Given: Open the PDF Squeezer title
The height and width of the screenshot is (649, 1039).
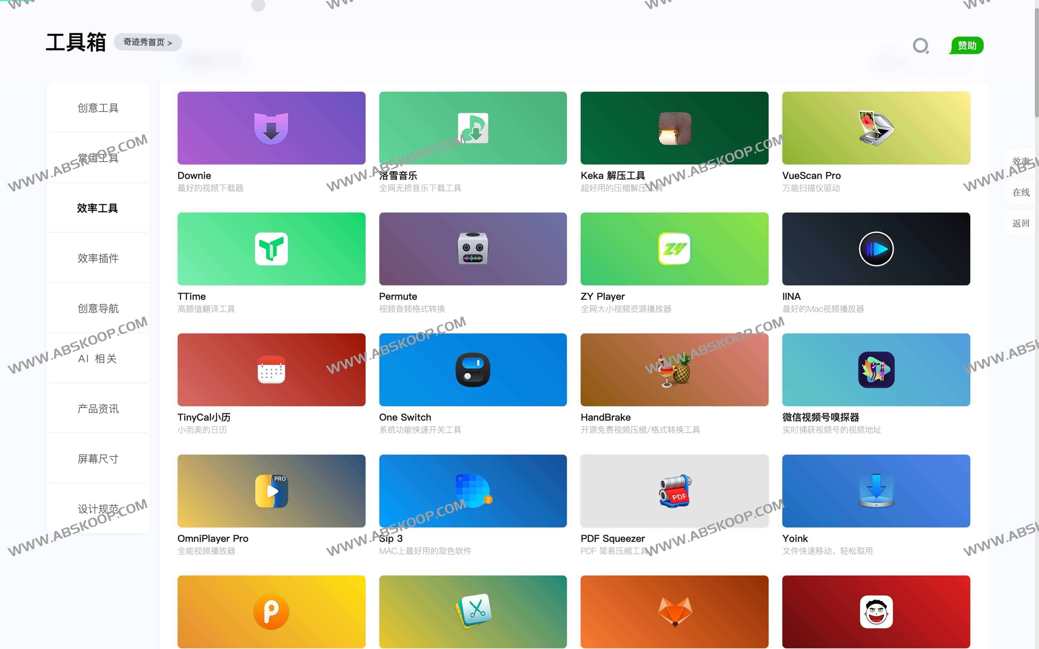Looking at the screenshot, I should pyautogui.click(x=613, y=538).
